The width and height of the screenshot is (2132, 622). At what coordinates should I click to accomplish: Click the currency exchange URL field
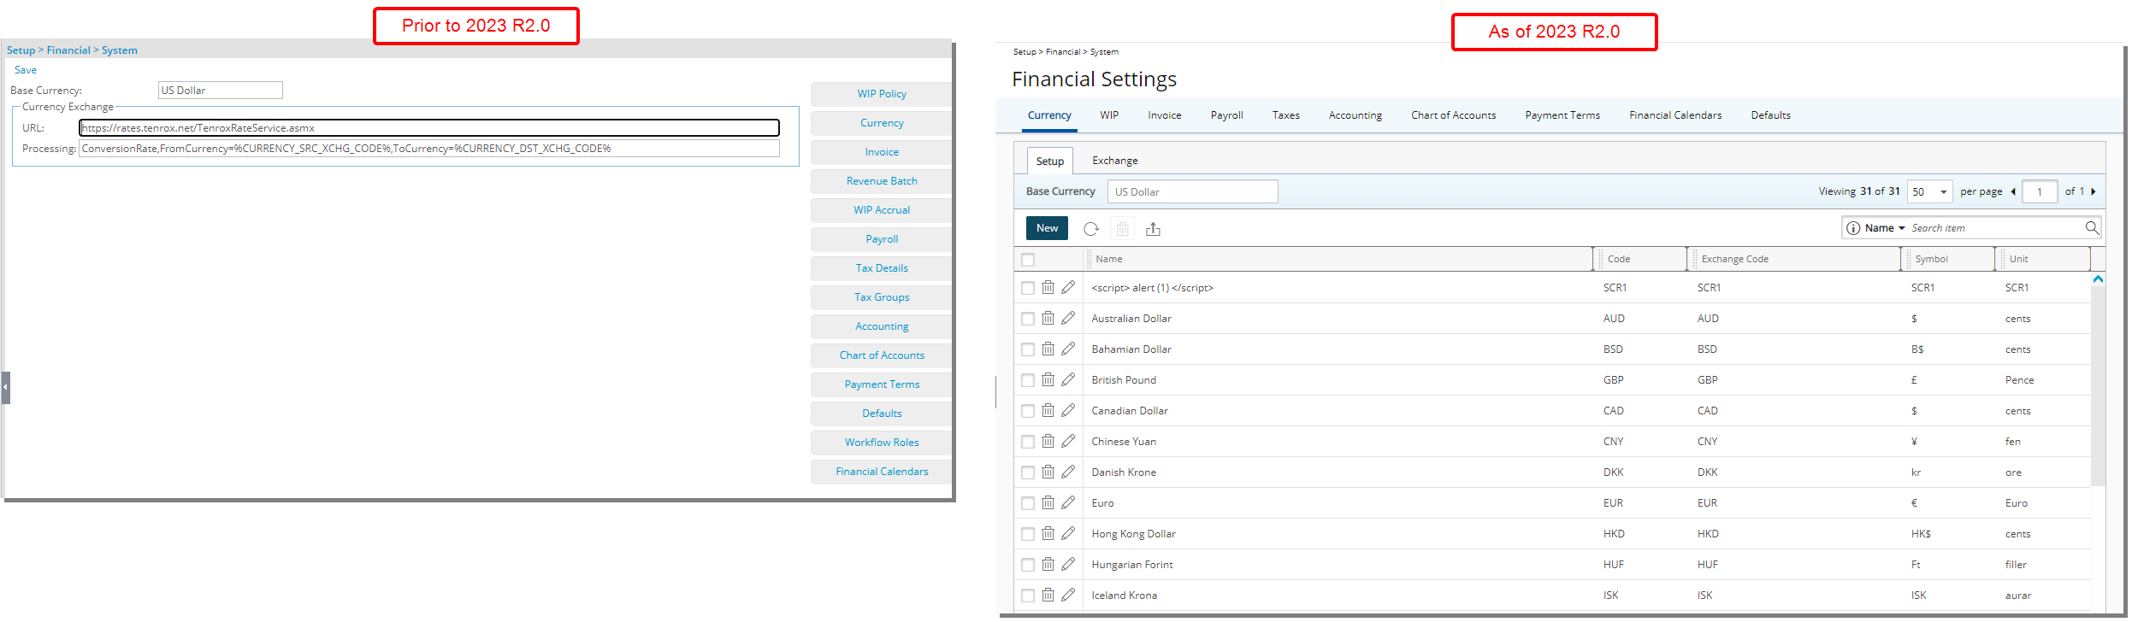point(429,128)
